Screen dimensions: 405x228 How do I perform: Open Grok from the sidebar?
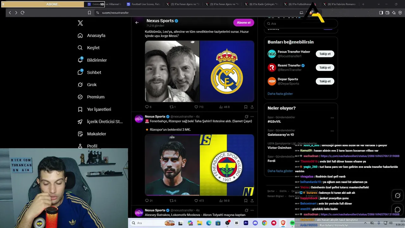pyautogui.click(x=87, y=85)
